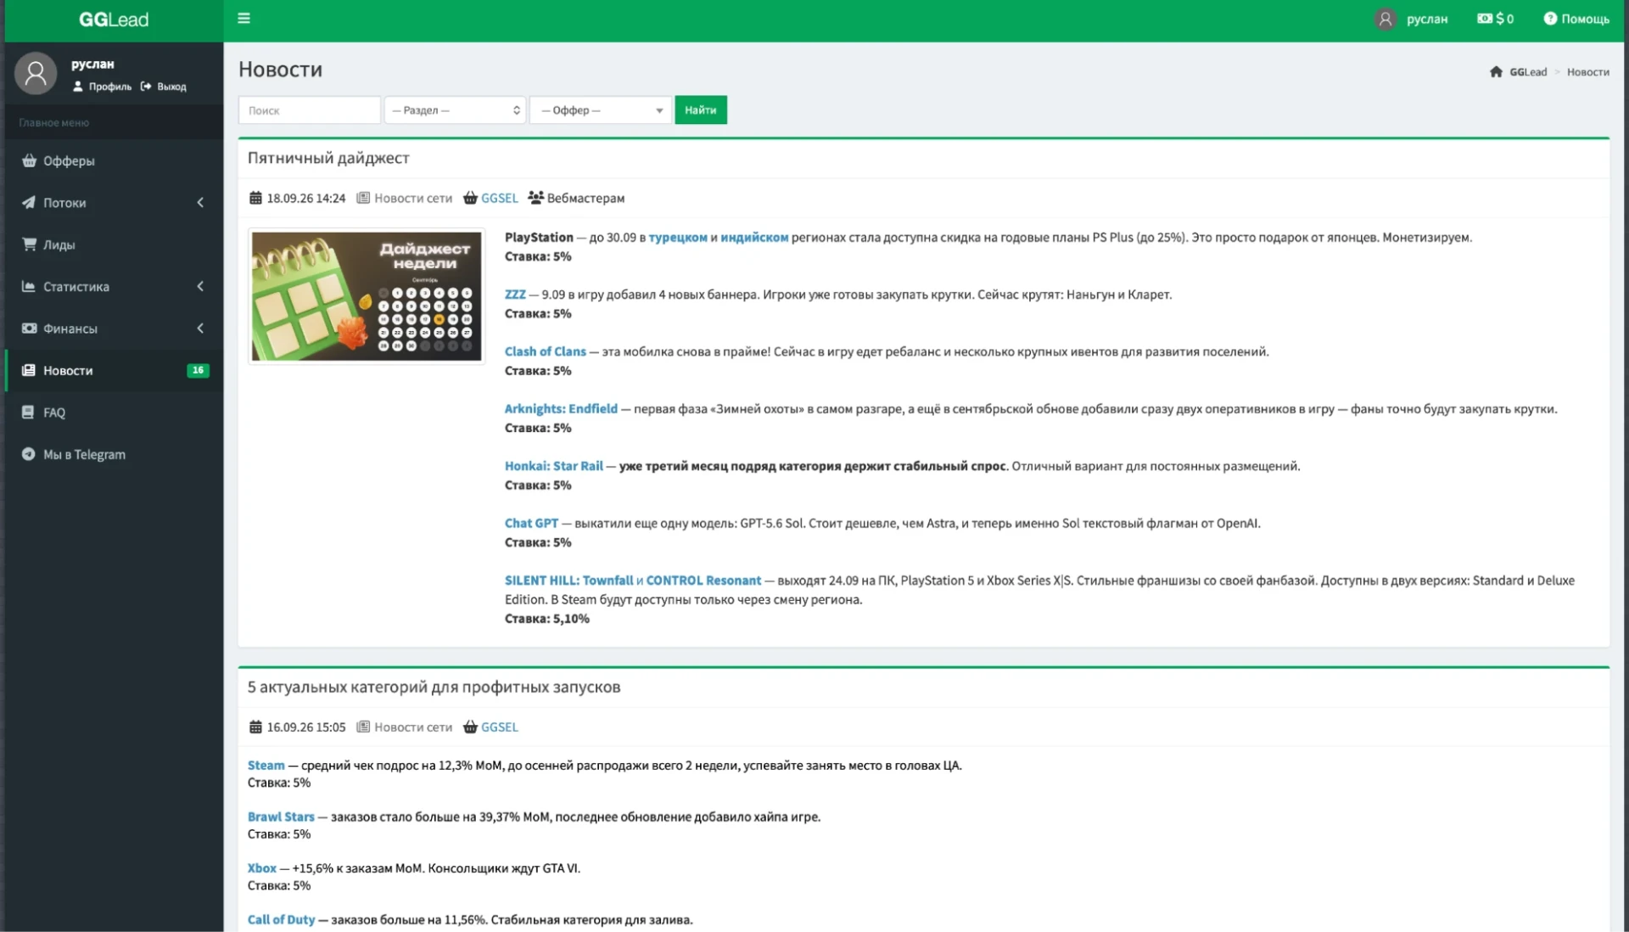Click Выход logout link
The width and height of the screenshot is (1629, 932).
pyautogui.click(x=163, y=87)
